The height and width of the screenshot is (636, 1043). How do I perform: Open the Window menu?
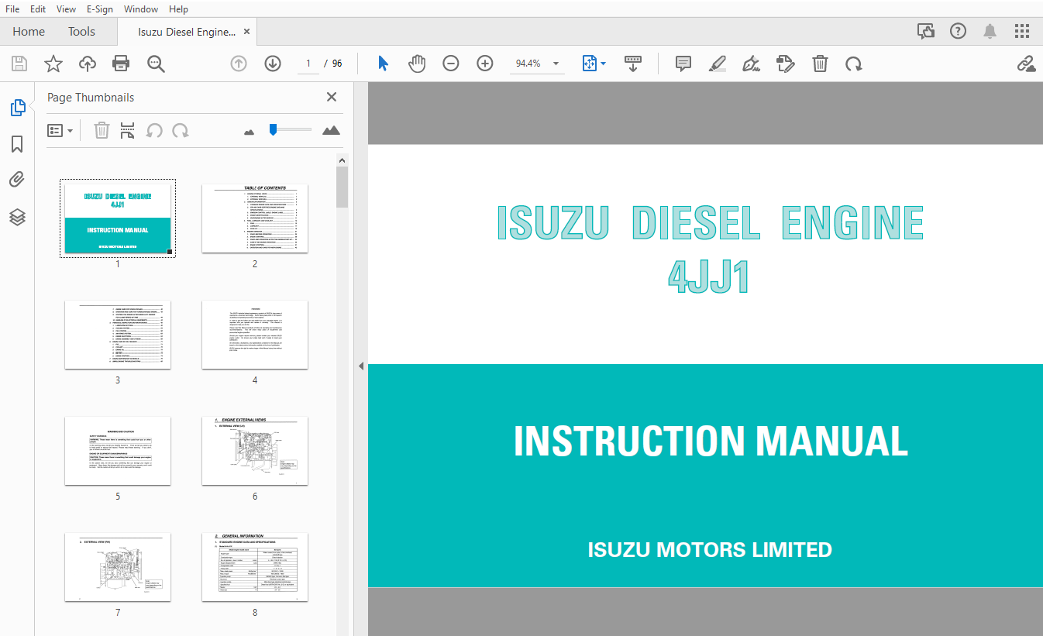point(141,9)
